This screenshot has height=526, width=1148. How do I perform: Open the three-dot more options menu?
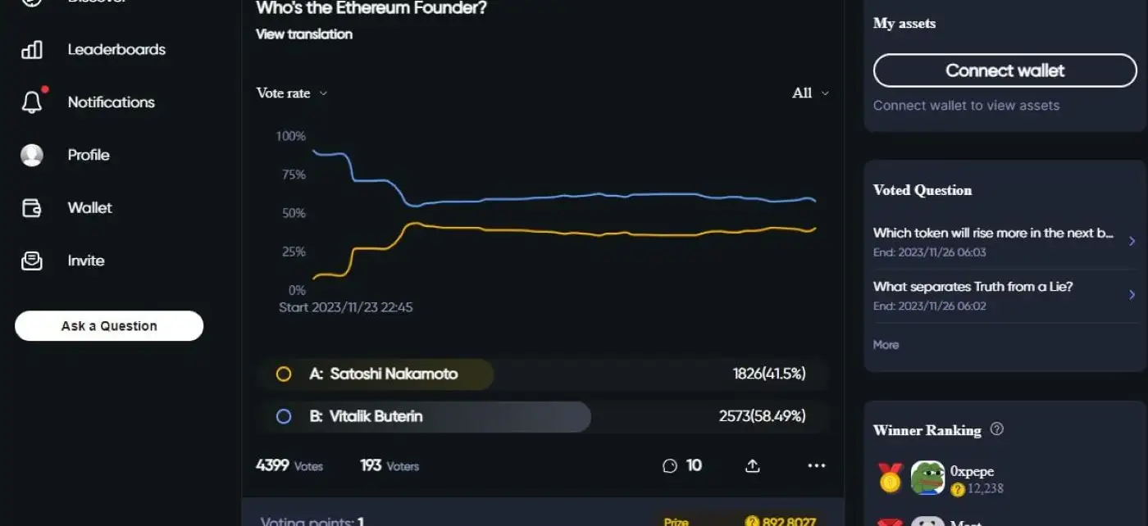point(816,466)
